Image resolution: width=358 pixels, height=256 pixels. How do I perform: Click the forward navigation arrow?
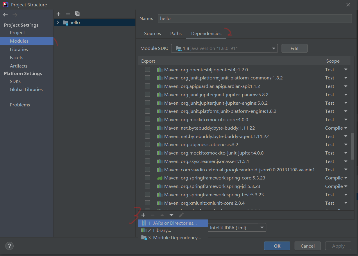15,15
